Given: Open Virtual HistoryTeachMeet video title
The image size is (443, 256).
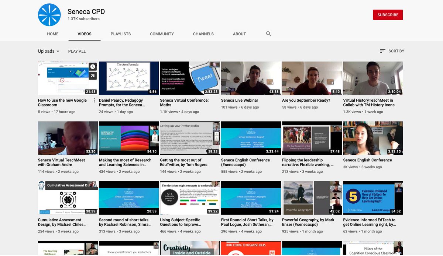Looking at the screenshot, I should tap(369, 102).
